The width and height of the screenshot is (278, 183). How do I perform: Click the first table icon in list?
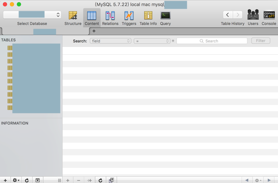pos(10,48)
